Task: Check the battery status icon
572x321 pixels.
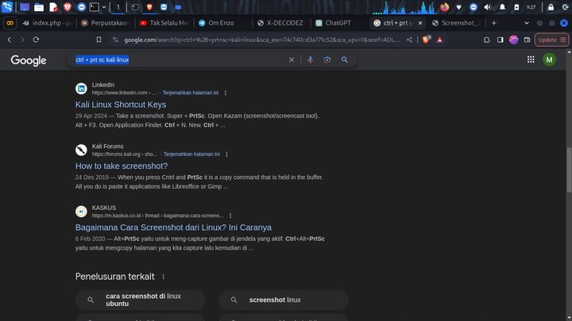Action: (516, 7)
